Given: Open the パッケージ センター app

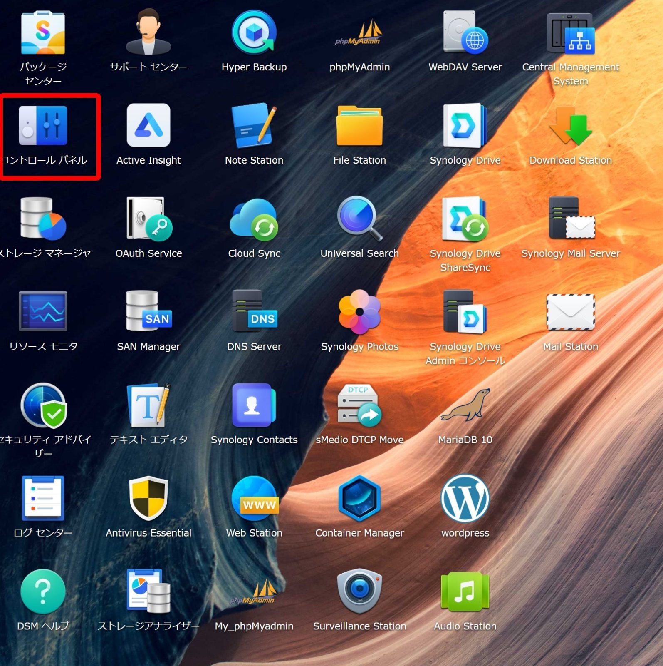Looking at the screenshot, I should coord(43,33).
